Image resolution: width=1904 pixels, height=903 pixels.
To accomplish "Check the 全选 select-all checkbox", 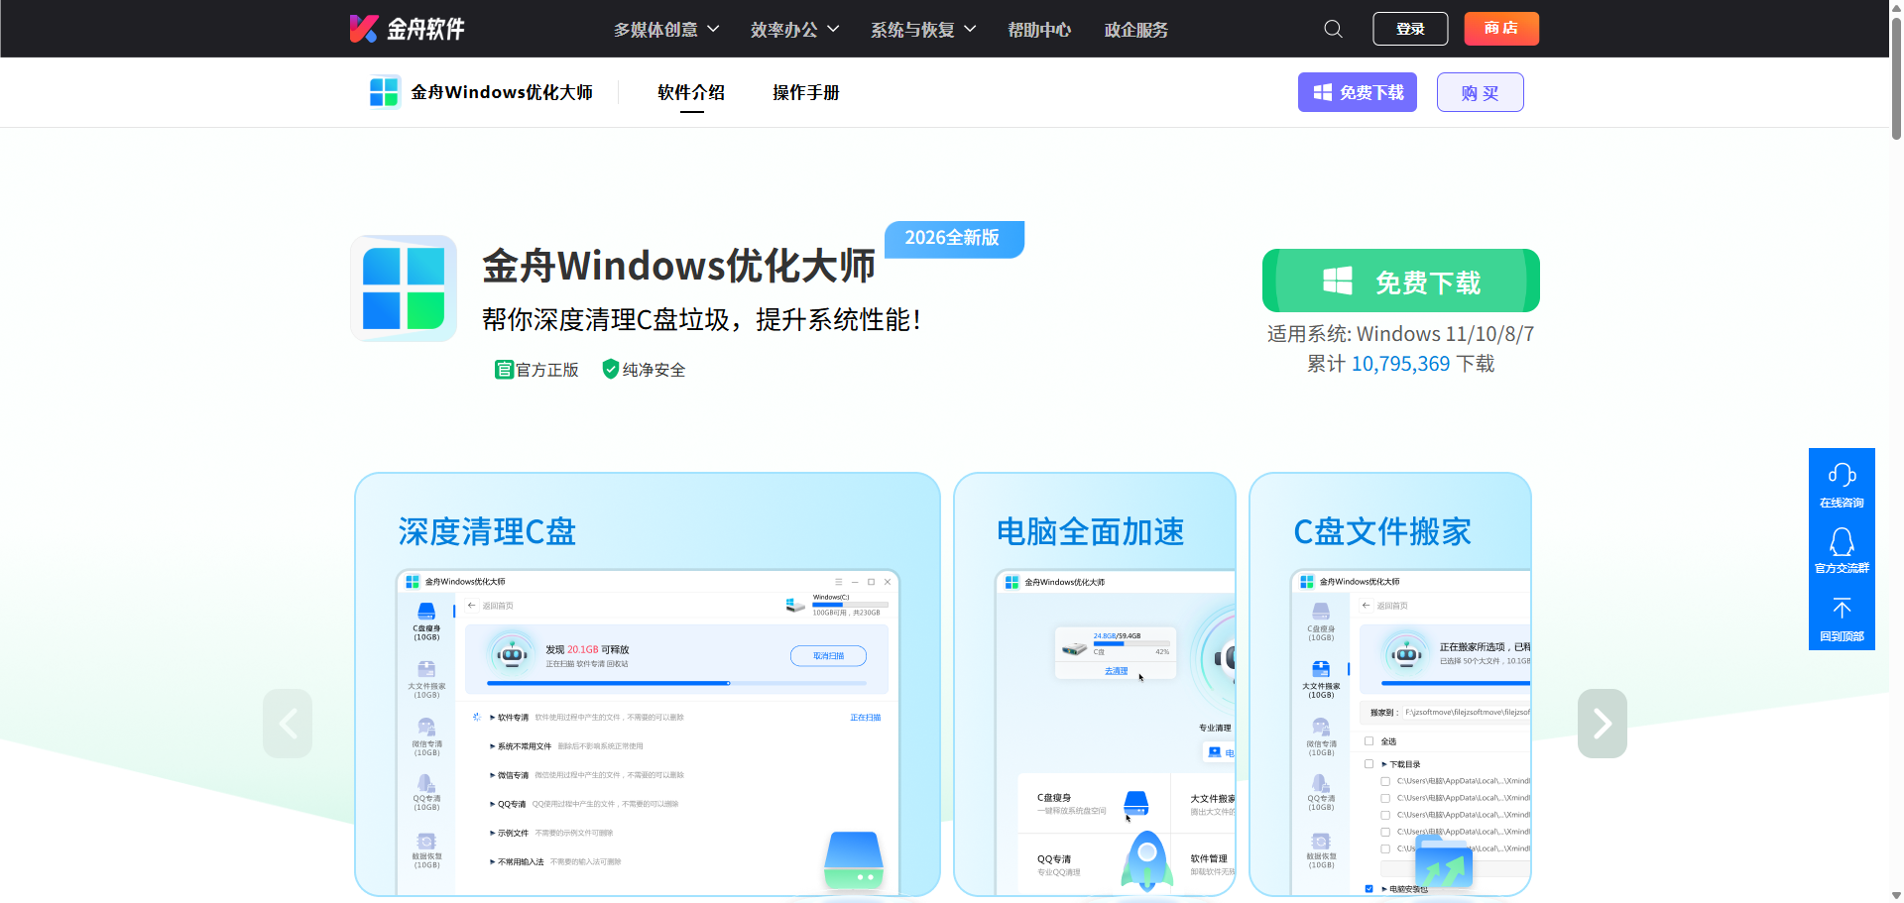I will tap(1371, 740).
